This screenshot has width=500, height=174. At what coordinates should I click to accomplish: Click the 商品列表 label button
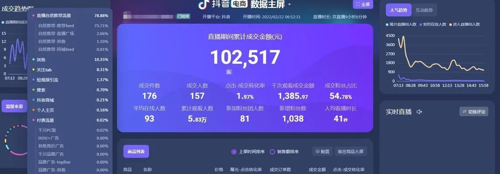coord(136,152)
